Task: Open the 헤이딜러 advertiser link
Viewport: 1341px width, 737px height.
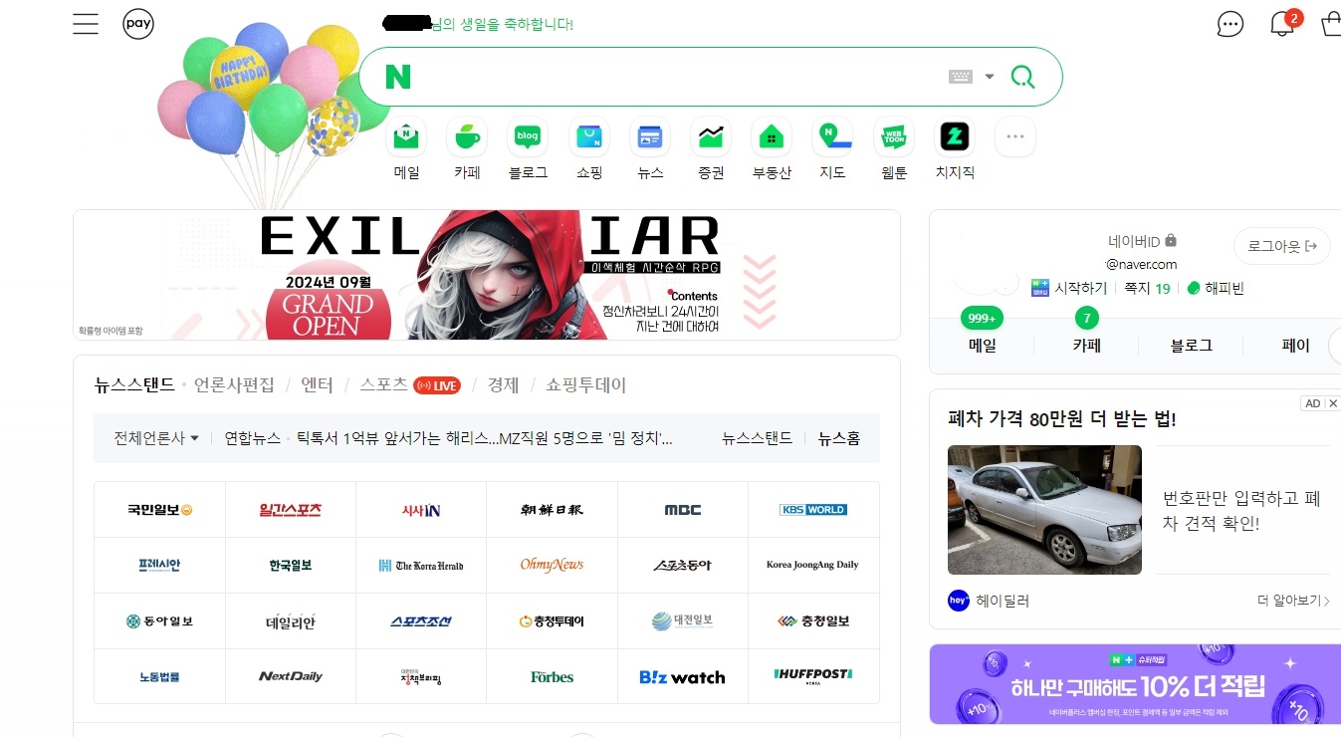Action: pos(989,601)
